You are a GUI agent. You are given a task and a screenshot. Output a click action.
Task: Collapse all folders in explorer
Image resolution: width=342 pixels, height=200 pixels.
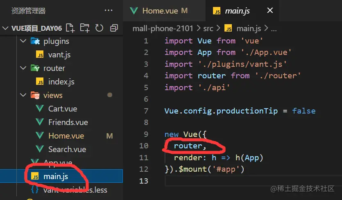114,28
